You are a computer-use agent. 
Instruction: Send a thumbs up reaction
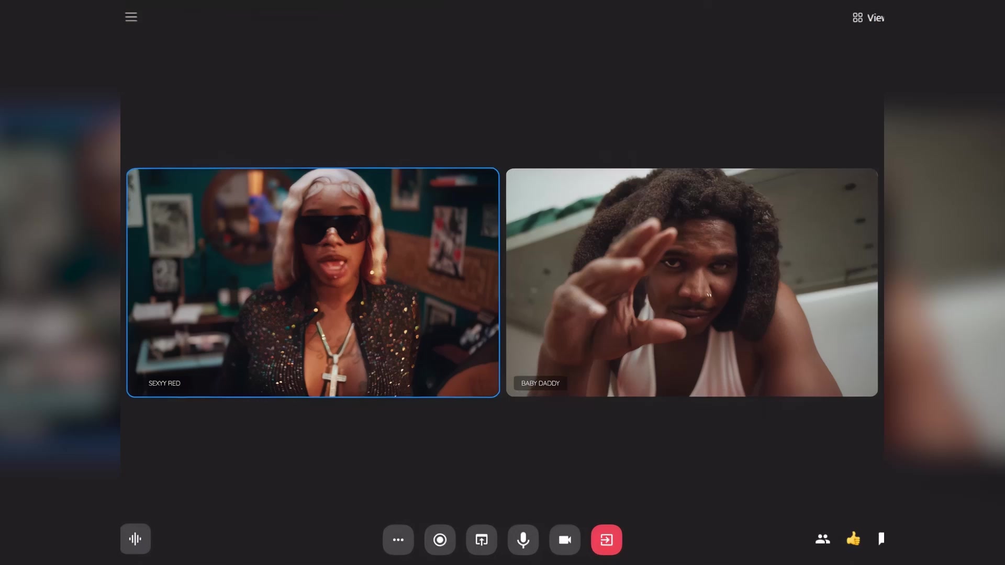[x=853, y=538]
